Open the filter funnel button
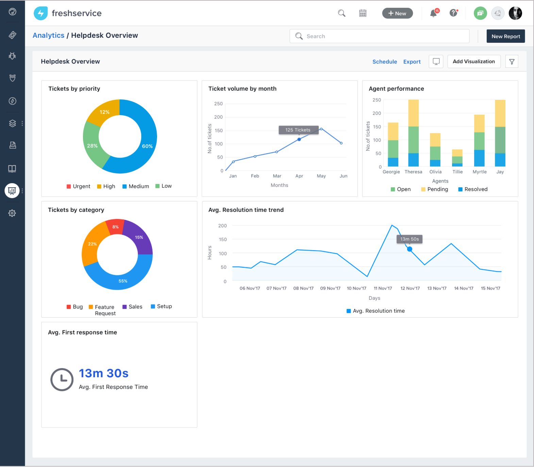Image resolution: width=534 pixels, height=467 pixels. pos(512,62)
